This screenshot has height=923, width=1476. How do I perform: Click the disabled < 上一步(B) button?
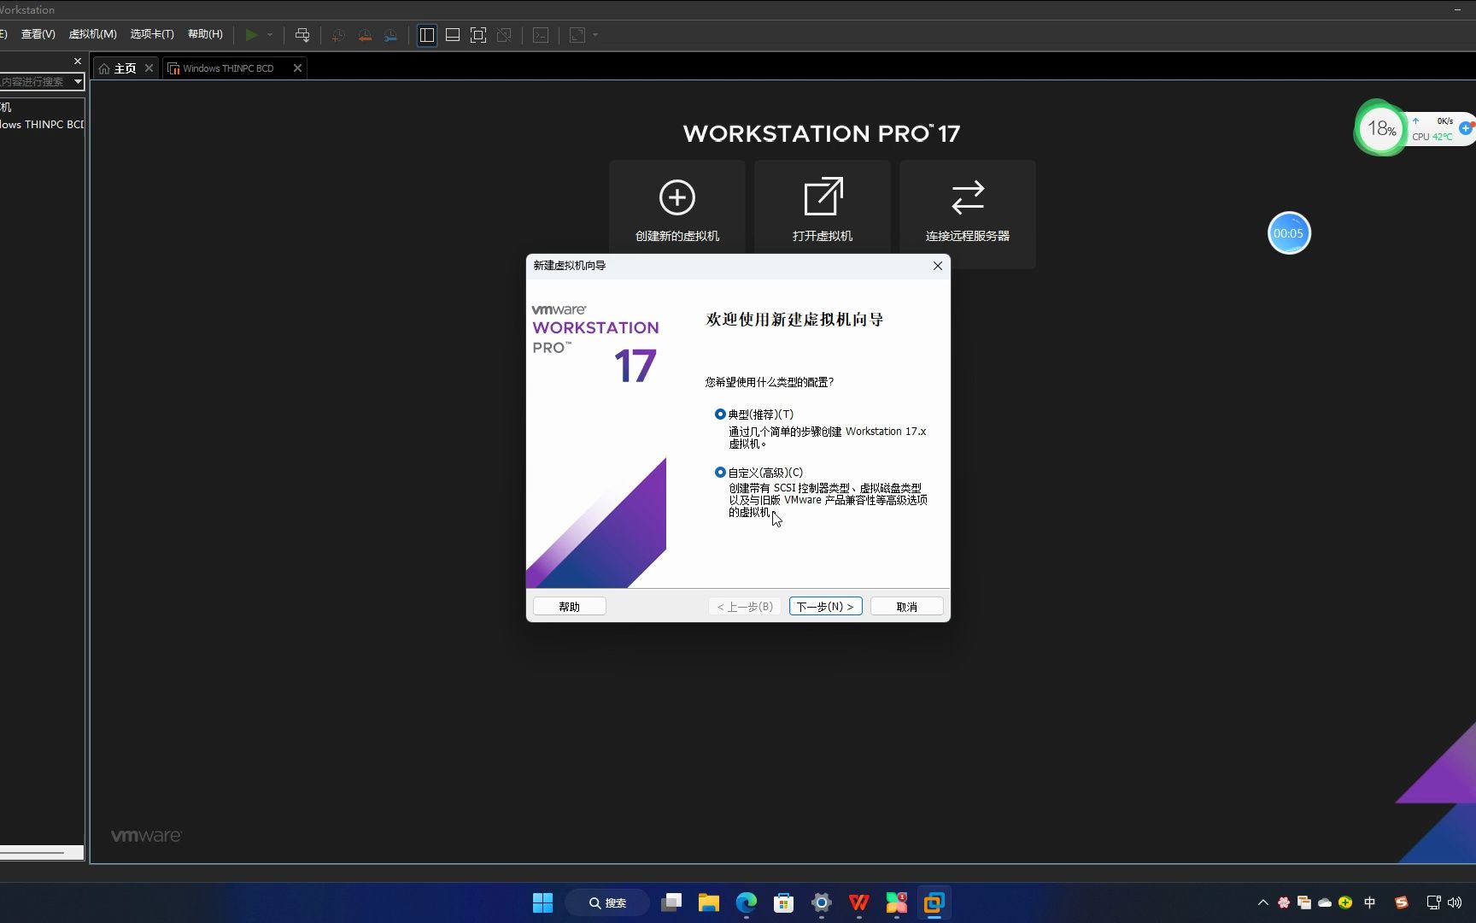745,607
